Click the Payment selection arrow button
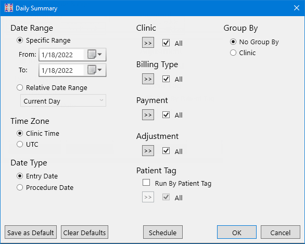Image resolution: width=305 pixels, height=244 pixels. [148, 114]
